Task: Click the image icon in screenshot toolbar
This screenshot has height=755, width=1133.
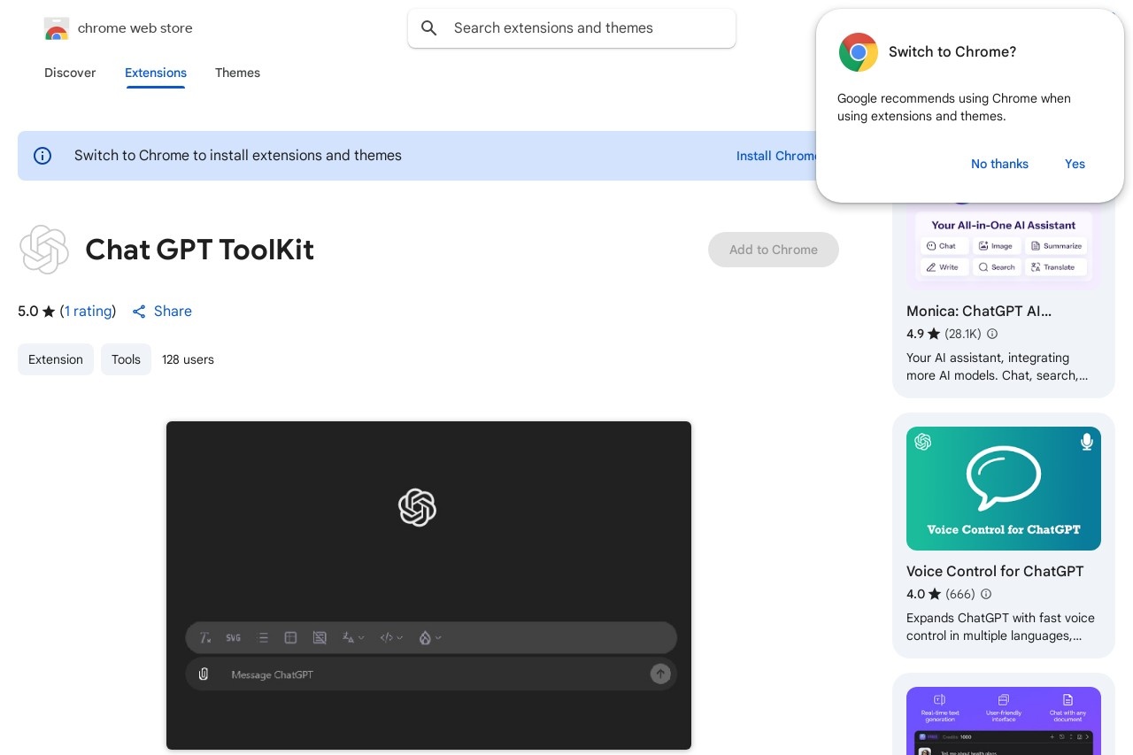Action: click(320, 637)
